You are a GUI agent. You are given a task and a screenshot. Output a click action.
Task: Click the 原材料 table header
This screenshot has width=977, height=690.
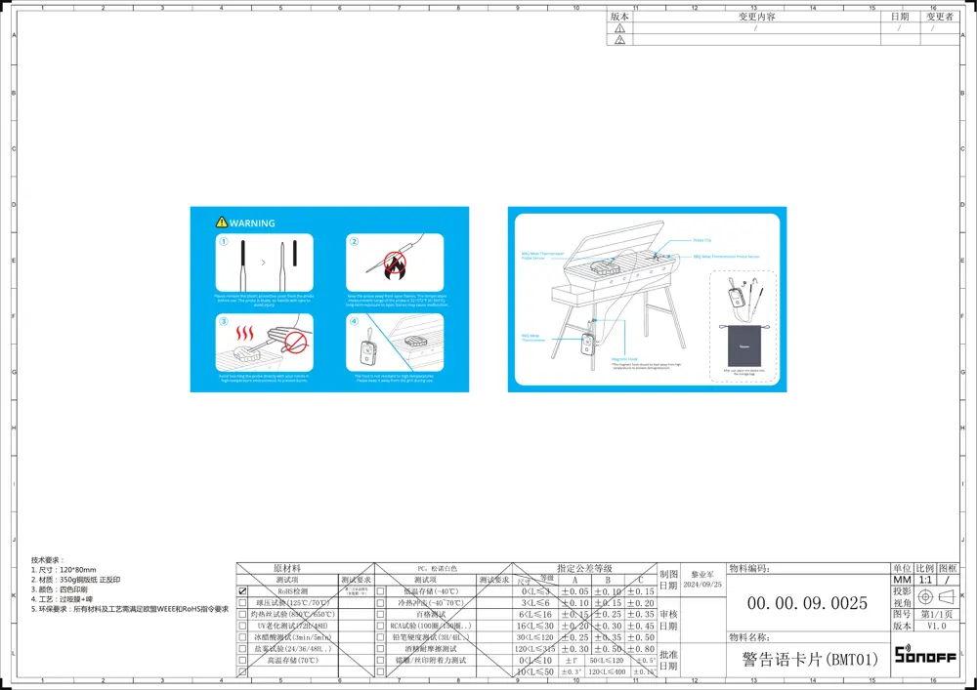[x=287, y=568]
